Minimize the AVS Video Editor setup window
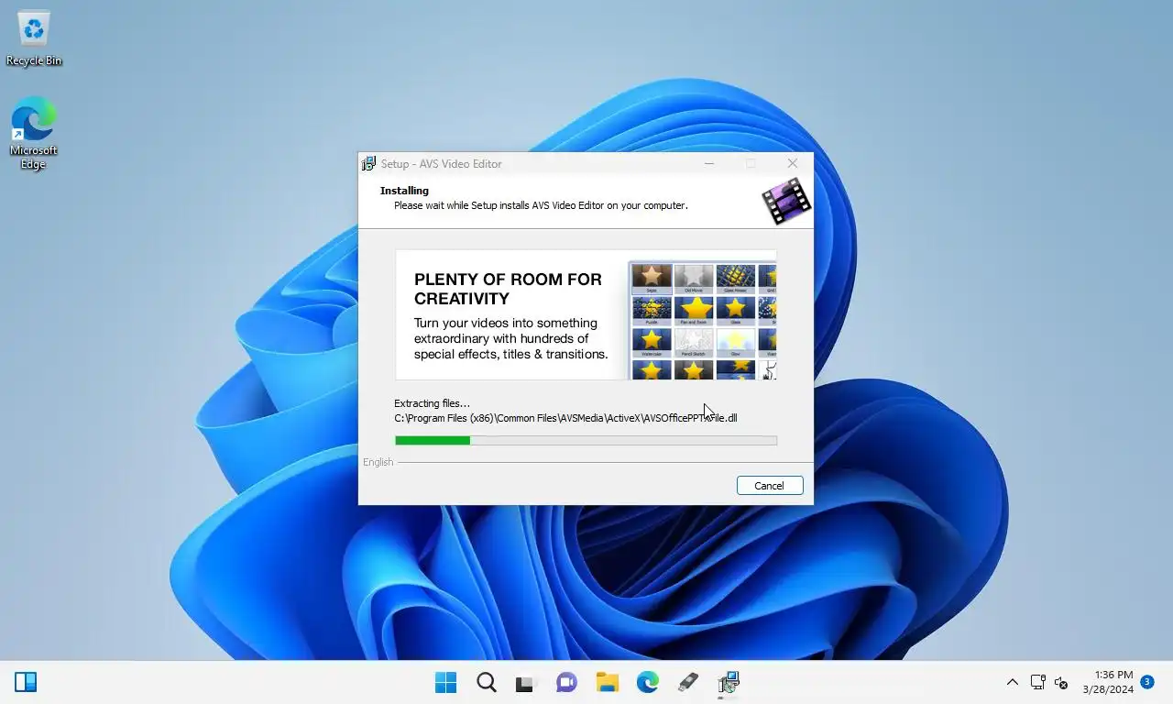Image resolution: width=1173 pixels, height=704 pixels. (x=709, y=163)
